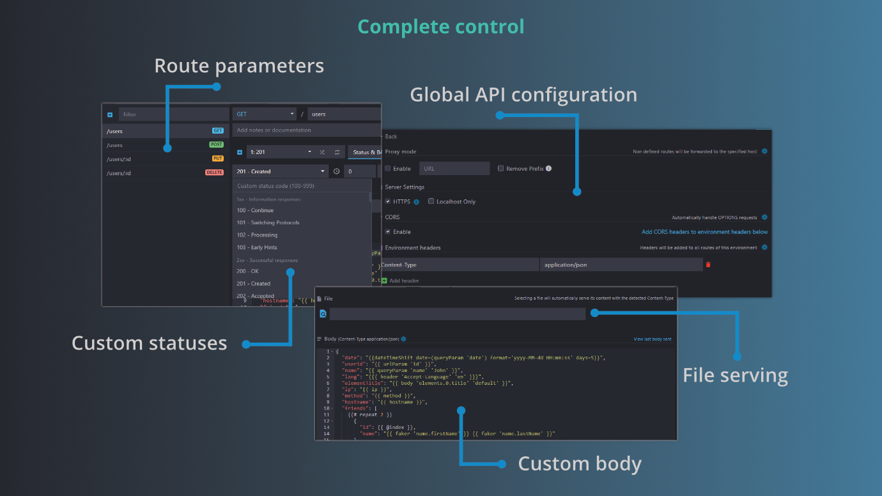Image resolution: width=882 pixels, height=496 pixels.
Task: Open the GET method dropdown
Action: [265, 114]
